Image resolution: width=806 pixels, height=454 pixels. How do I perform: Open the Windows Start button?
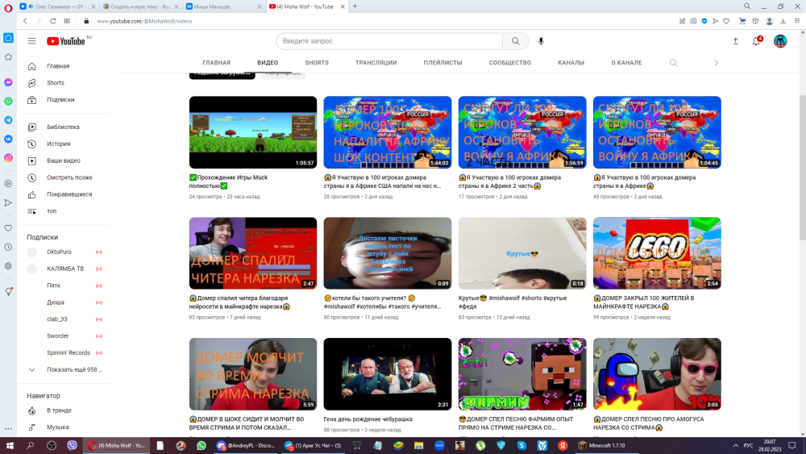[10, 445]
